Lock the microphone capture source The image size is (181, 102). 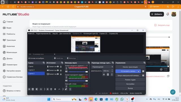click(x=61, y=67)
